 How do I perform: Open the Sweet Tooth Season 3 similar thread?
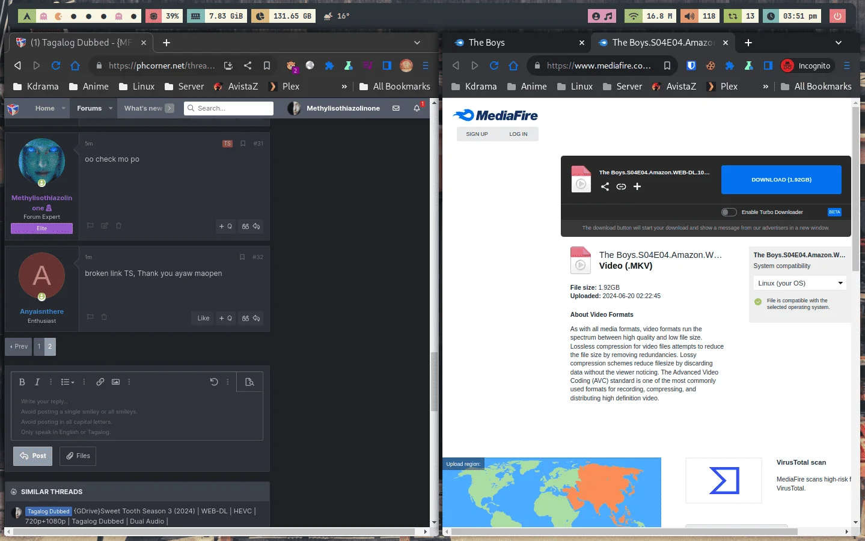pos(140,516)
